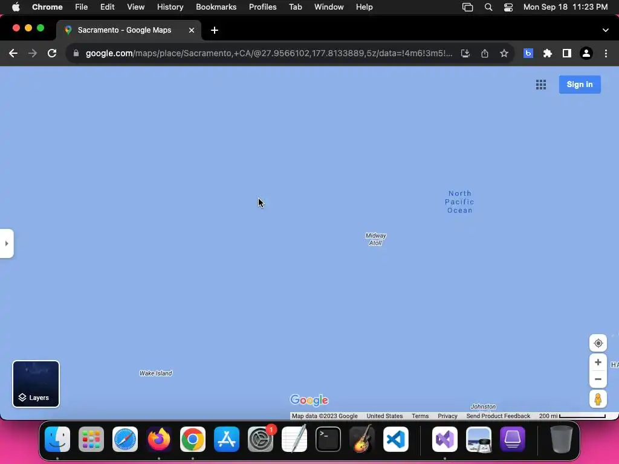
Task: Open Spotlight search in menu bar
Action: 488,7
